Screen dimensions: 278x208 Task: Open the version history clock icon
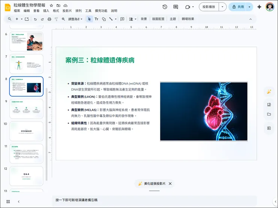165,7
